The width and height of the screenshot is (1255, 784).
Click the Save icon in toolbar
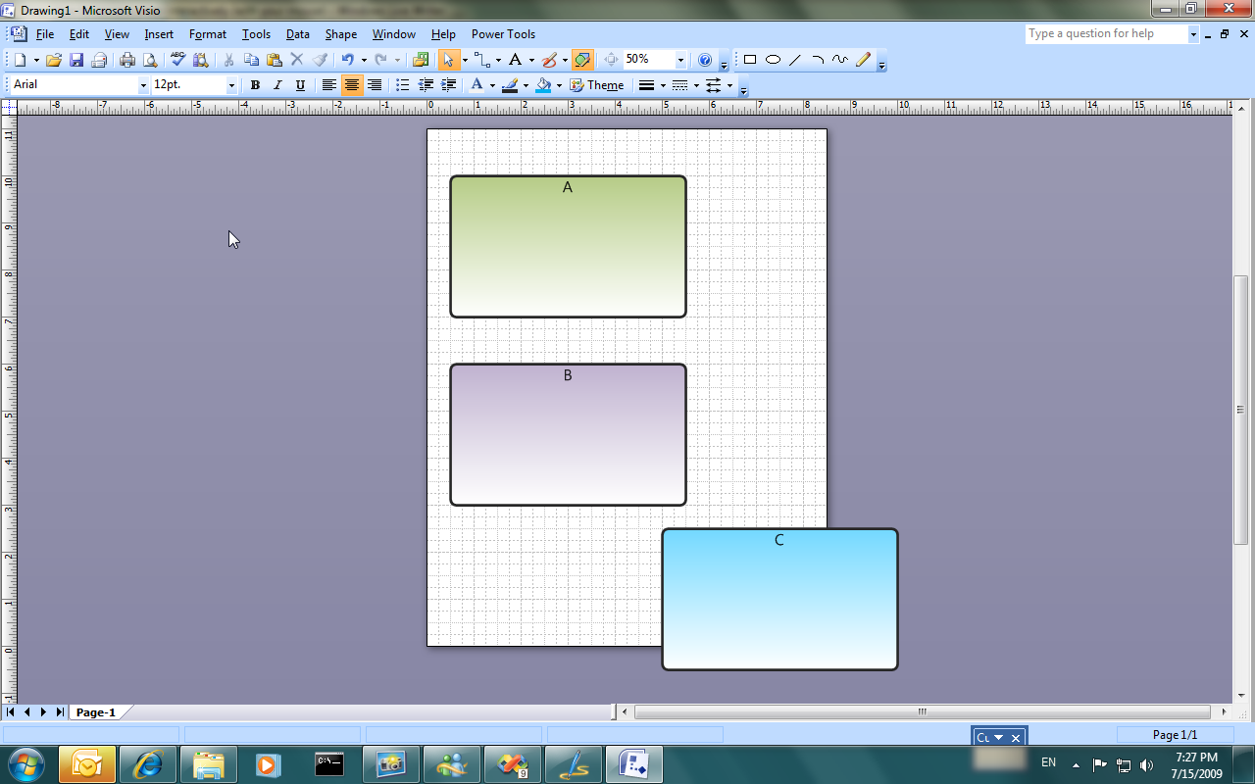[76, 60]
